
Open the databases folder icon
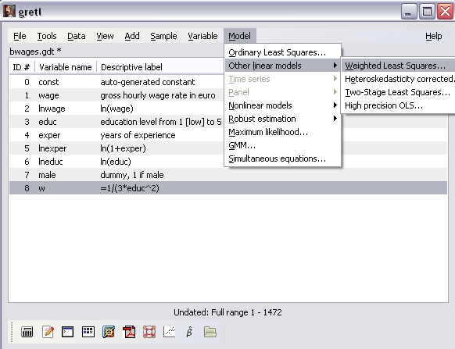click(210, 332)
